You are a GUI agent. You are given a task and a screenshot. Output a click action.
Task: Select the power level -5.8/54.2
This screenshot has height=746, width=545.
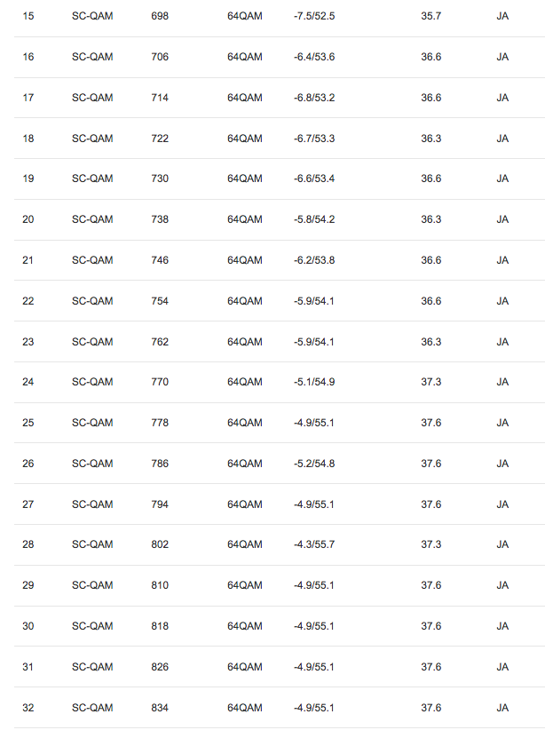point(313,219)
